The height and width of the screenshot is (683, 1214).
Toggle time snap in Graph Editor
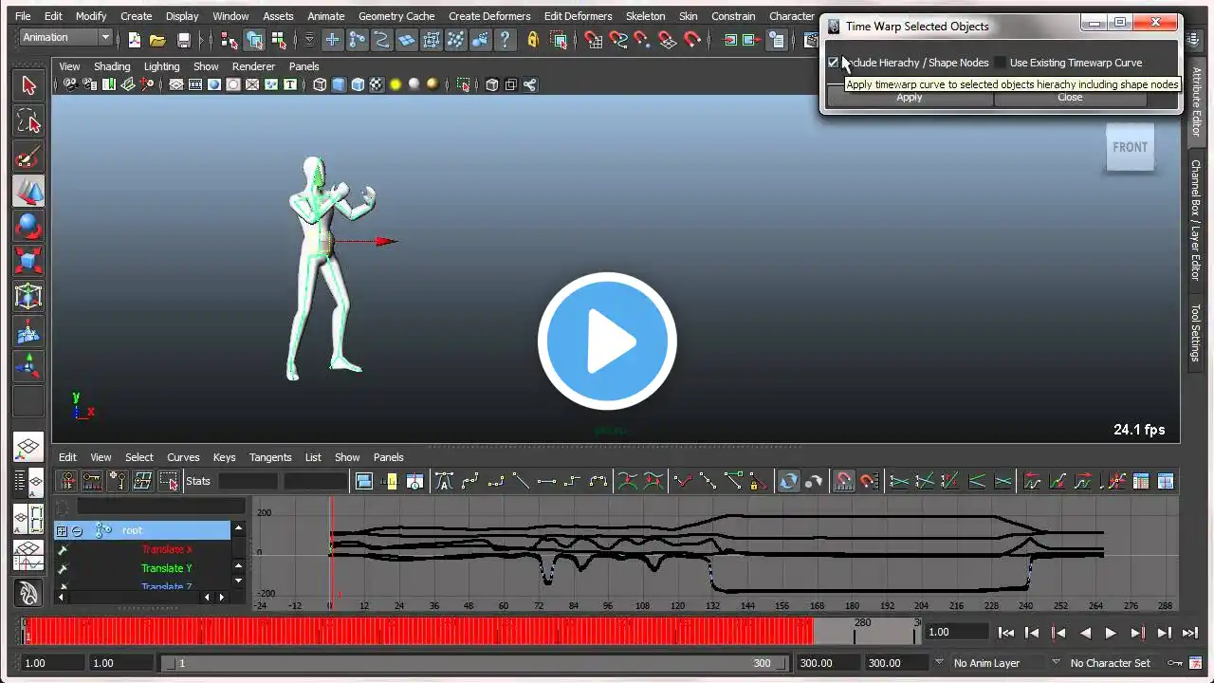point(843,481)
